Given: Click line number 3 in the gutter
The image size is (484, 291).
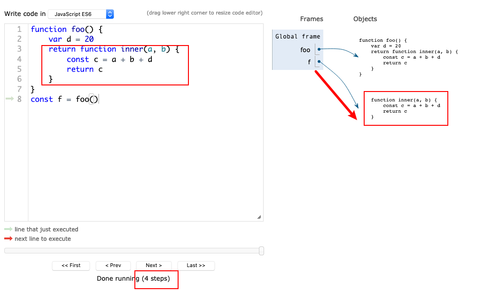Looking at the screenshot, I should (19, 49).
